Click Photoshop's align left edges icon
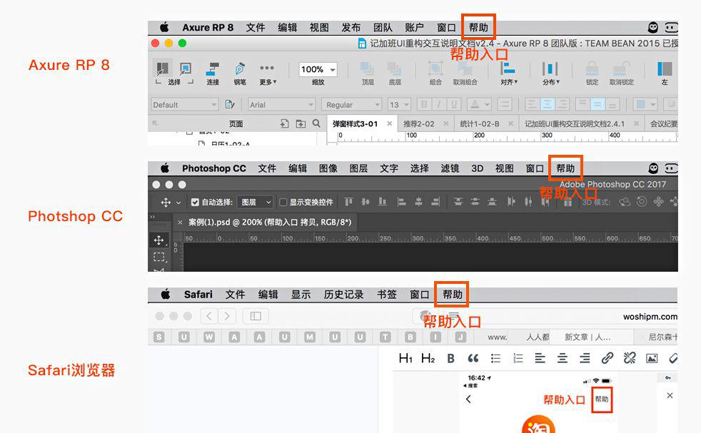 pyautogui.click(x=401, y=202)
